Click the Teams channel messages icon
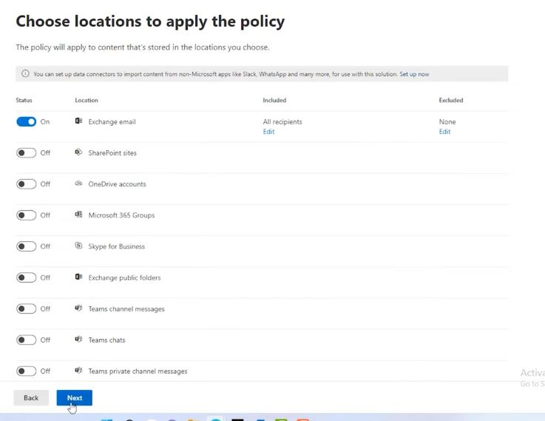Viewport: 545px width, 421px height. (x=78, y=308)
